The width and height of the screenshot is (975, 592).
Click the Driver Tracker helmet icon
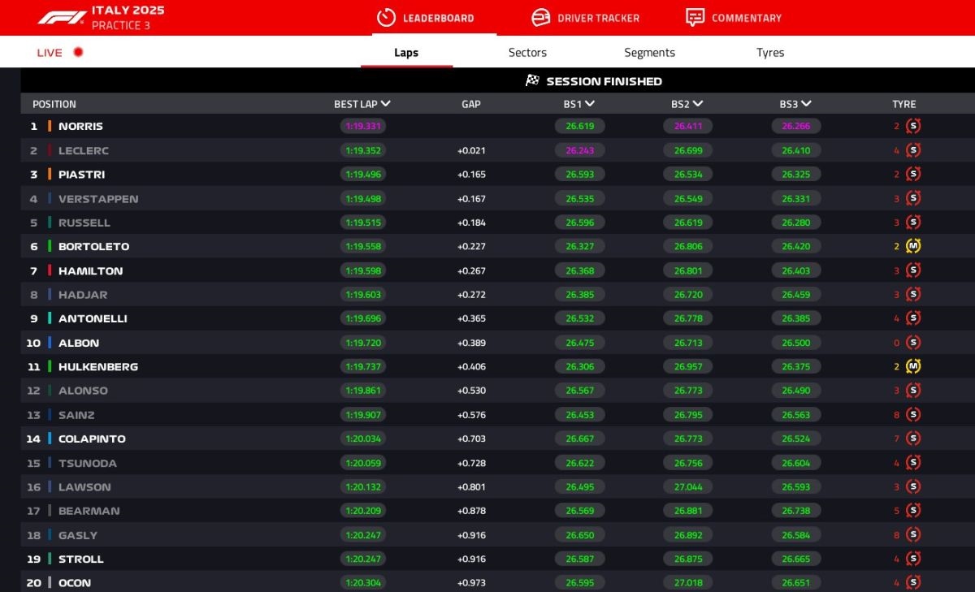pos(540,17)
